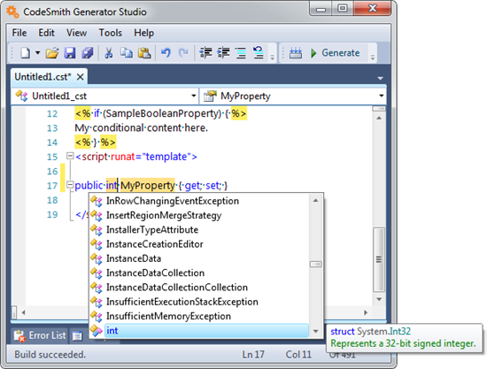Select InstanceData in completion list
Image resolution: width=487 pixels, height=369 pixels.
pos(198,258)
